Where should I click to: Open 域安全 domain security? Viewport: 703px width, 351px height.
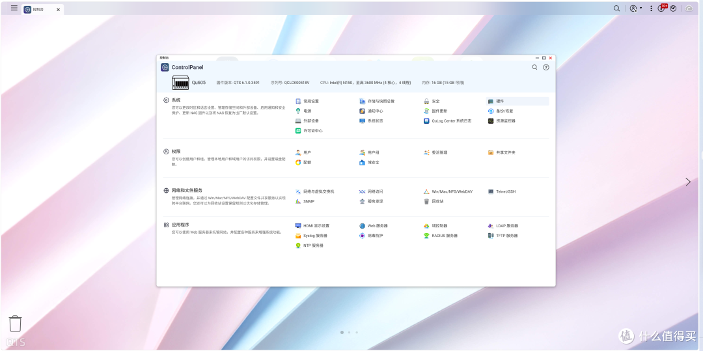(x=370, y=162)
